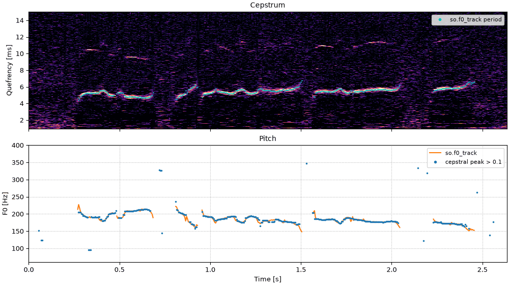Click the 1.0 tick label on Time axis

click(210, 269)
